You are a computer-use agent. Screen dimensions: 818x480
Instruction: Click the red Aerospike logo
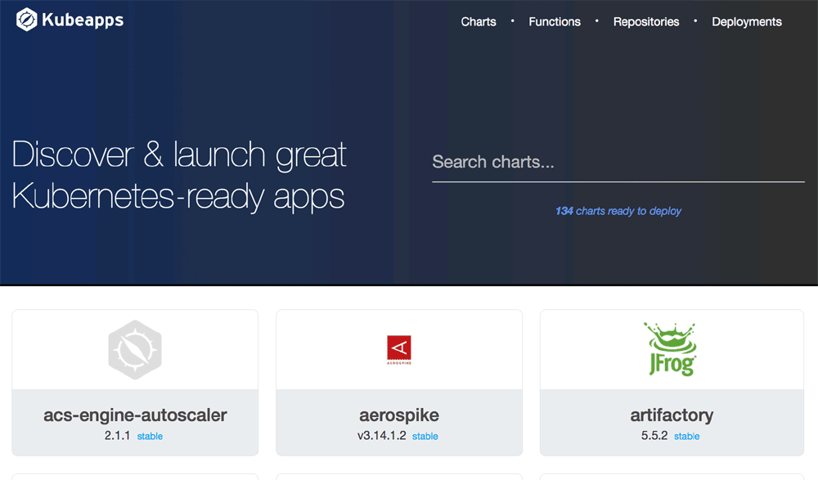[x=399, y=349]
